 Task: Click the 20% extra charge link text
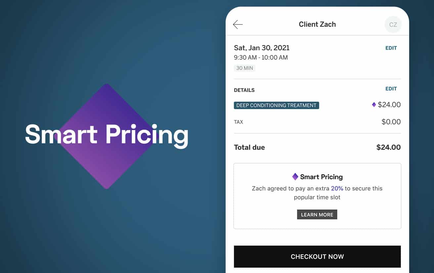click(x=337, y=188)
